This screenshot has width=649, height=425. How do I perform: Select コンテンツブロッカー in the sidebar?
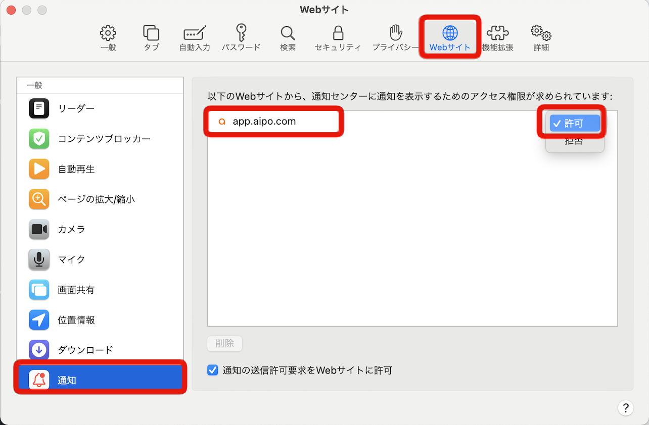100,138
